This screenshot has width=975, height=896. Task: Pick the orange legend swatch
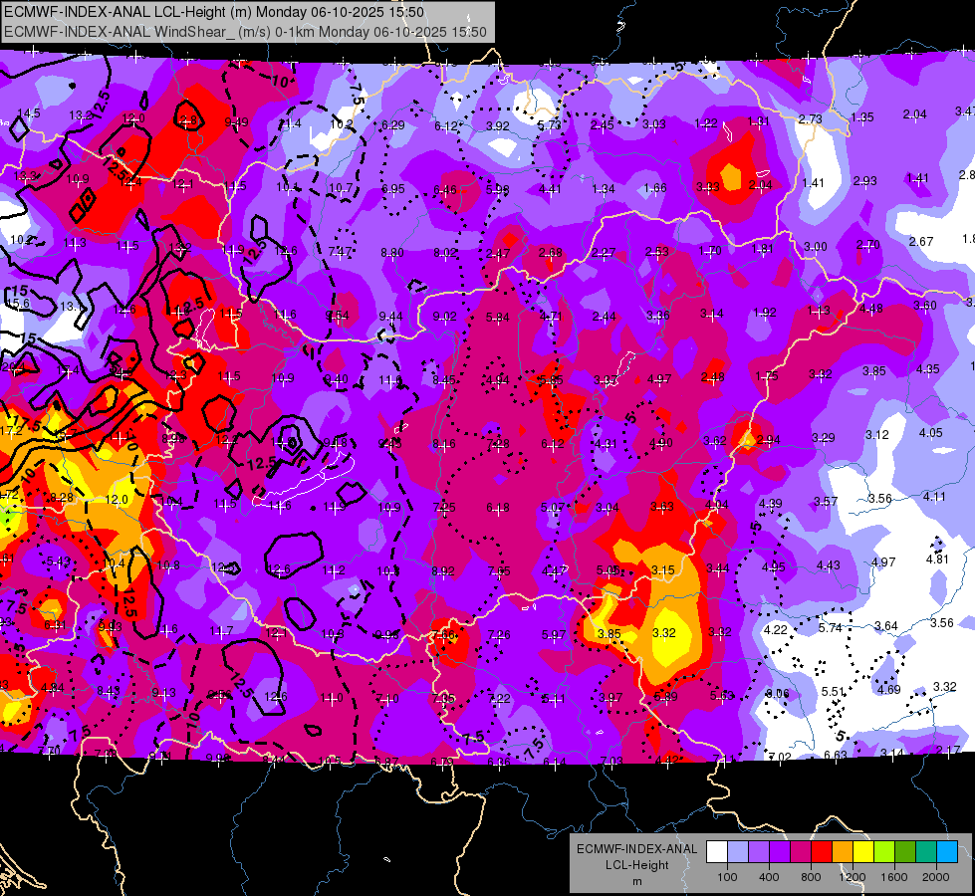[x=843, y=852]
